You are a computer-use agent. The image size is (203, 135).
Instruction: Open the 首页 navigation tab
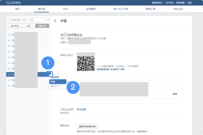(18, 9)
